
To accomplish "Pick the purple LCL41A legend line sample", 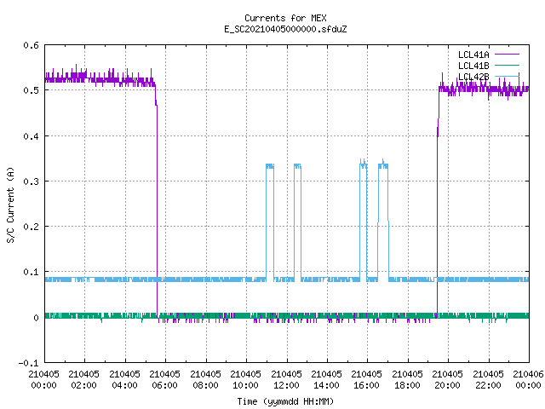I will 507,55.
